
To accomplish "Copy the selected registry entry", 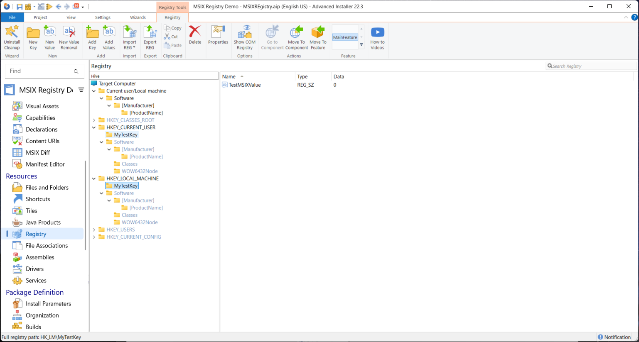I will [173, 28].
